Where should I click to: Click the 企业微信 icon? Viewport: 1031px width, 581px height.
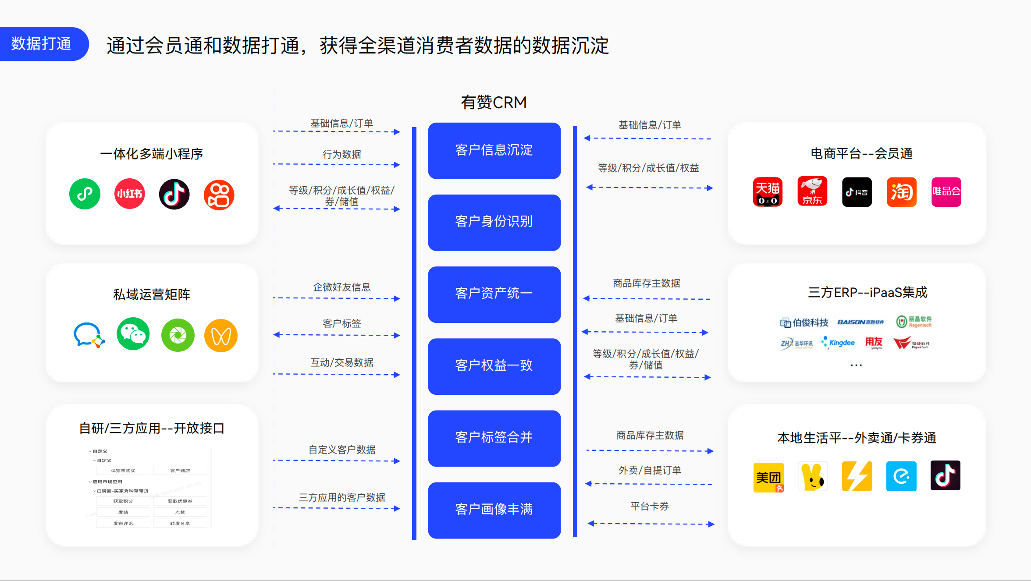[89, 335]
